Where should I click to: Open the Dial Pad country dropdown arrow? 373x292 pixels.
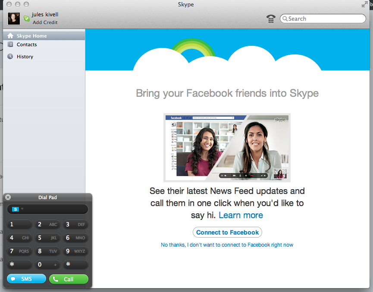pos(22,209)
